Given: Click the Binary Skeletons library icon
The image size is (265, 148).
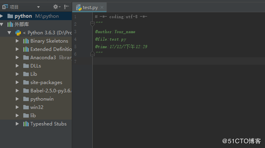Looking at the screenshot, I should pyautogui.click(x=26, y=41).
